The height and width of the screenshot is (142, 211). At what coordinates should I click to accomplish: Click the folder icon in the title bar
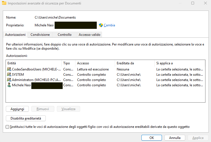tap(4, 3)
